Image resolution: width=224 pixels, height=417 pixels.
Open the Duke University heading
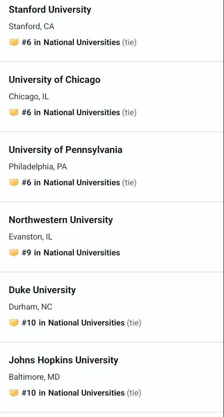[42, 290]
